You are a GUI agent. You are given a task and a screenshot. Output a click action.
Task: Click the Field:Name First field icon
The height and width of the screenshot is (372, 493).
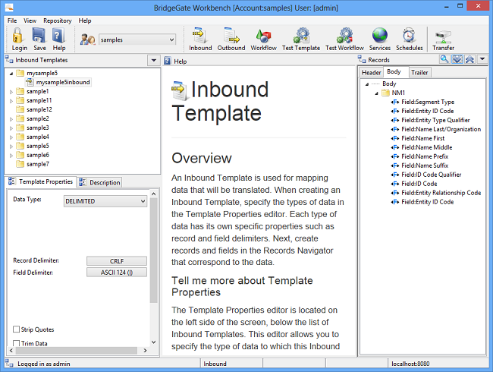pyautogui.click(x=395, y=138)
